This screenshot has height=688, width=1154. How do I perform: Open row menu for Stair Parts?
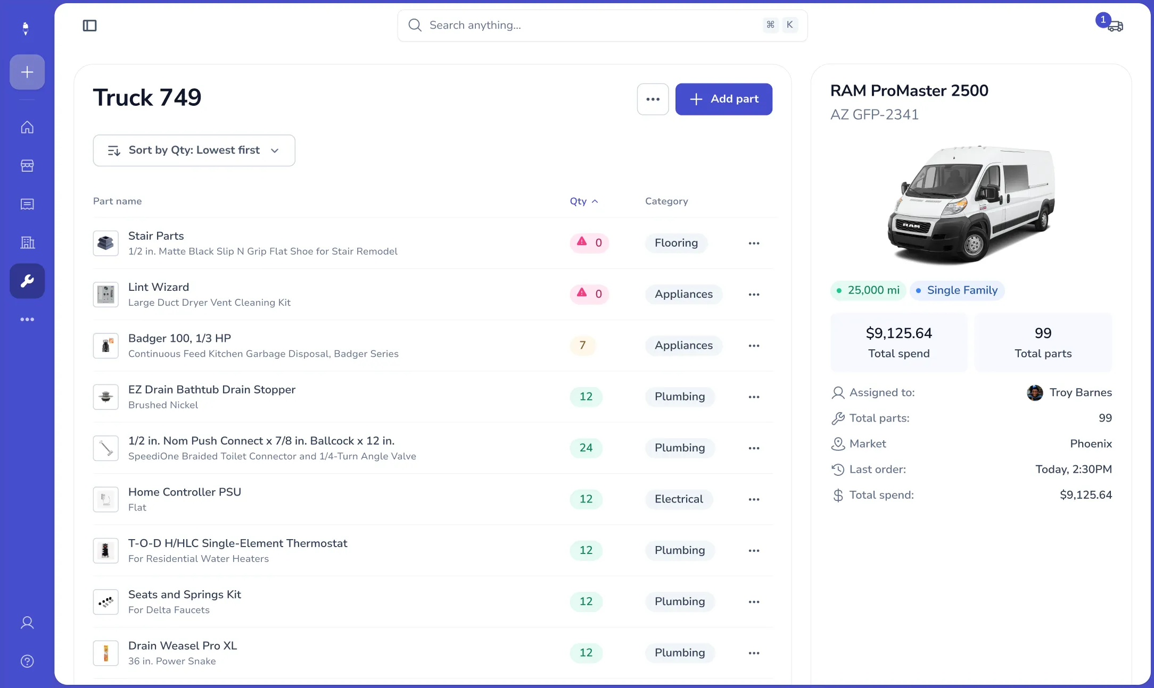pyautogui.click(x=754, y=243)
